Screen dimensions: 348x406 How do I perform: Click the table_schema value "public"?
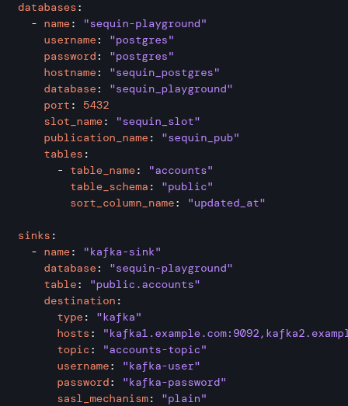pyautogui.click(x=187, y=187)
